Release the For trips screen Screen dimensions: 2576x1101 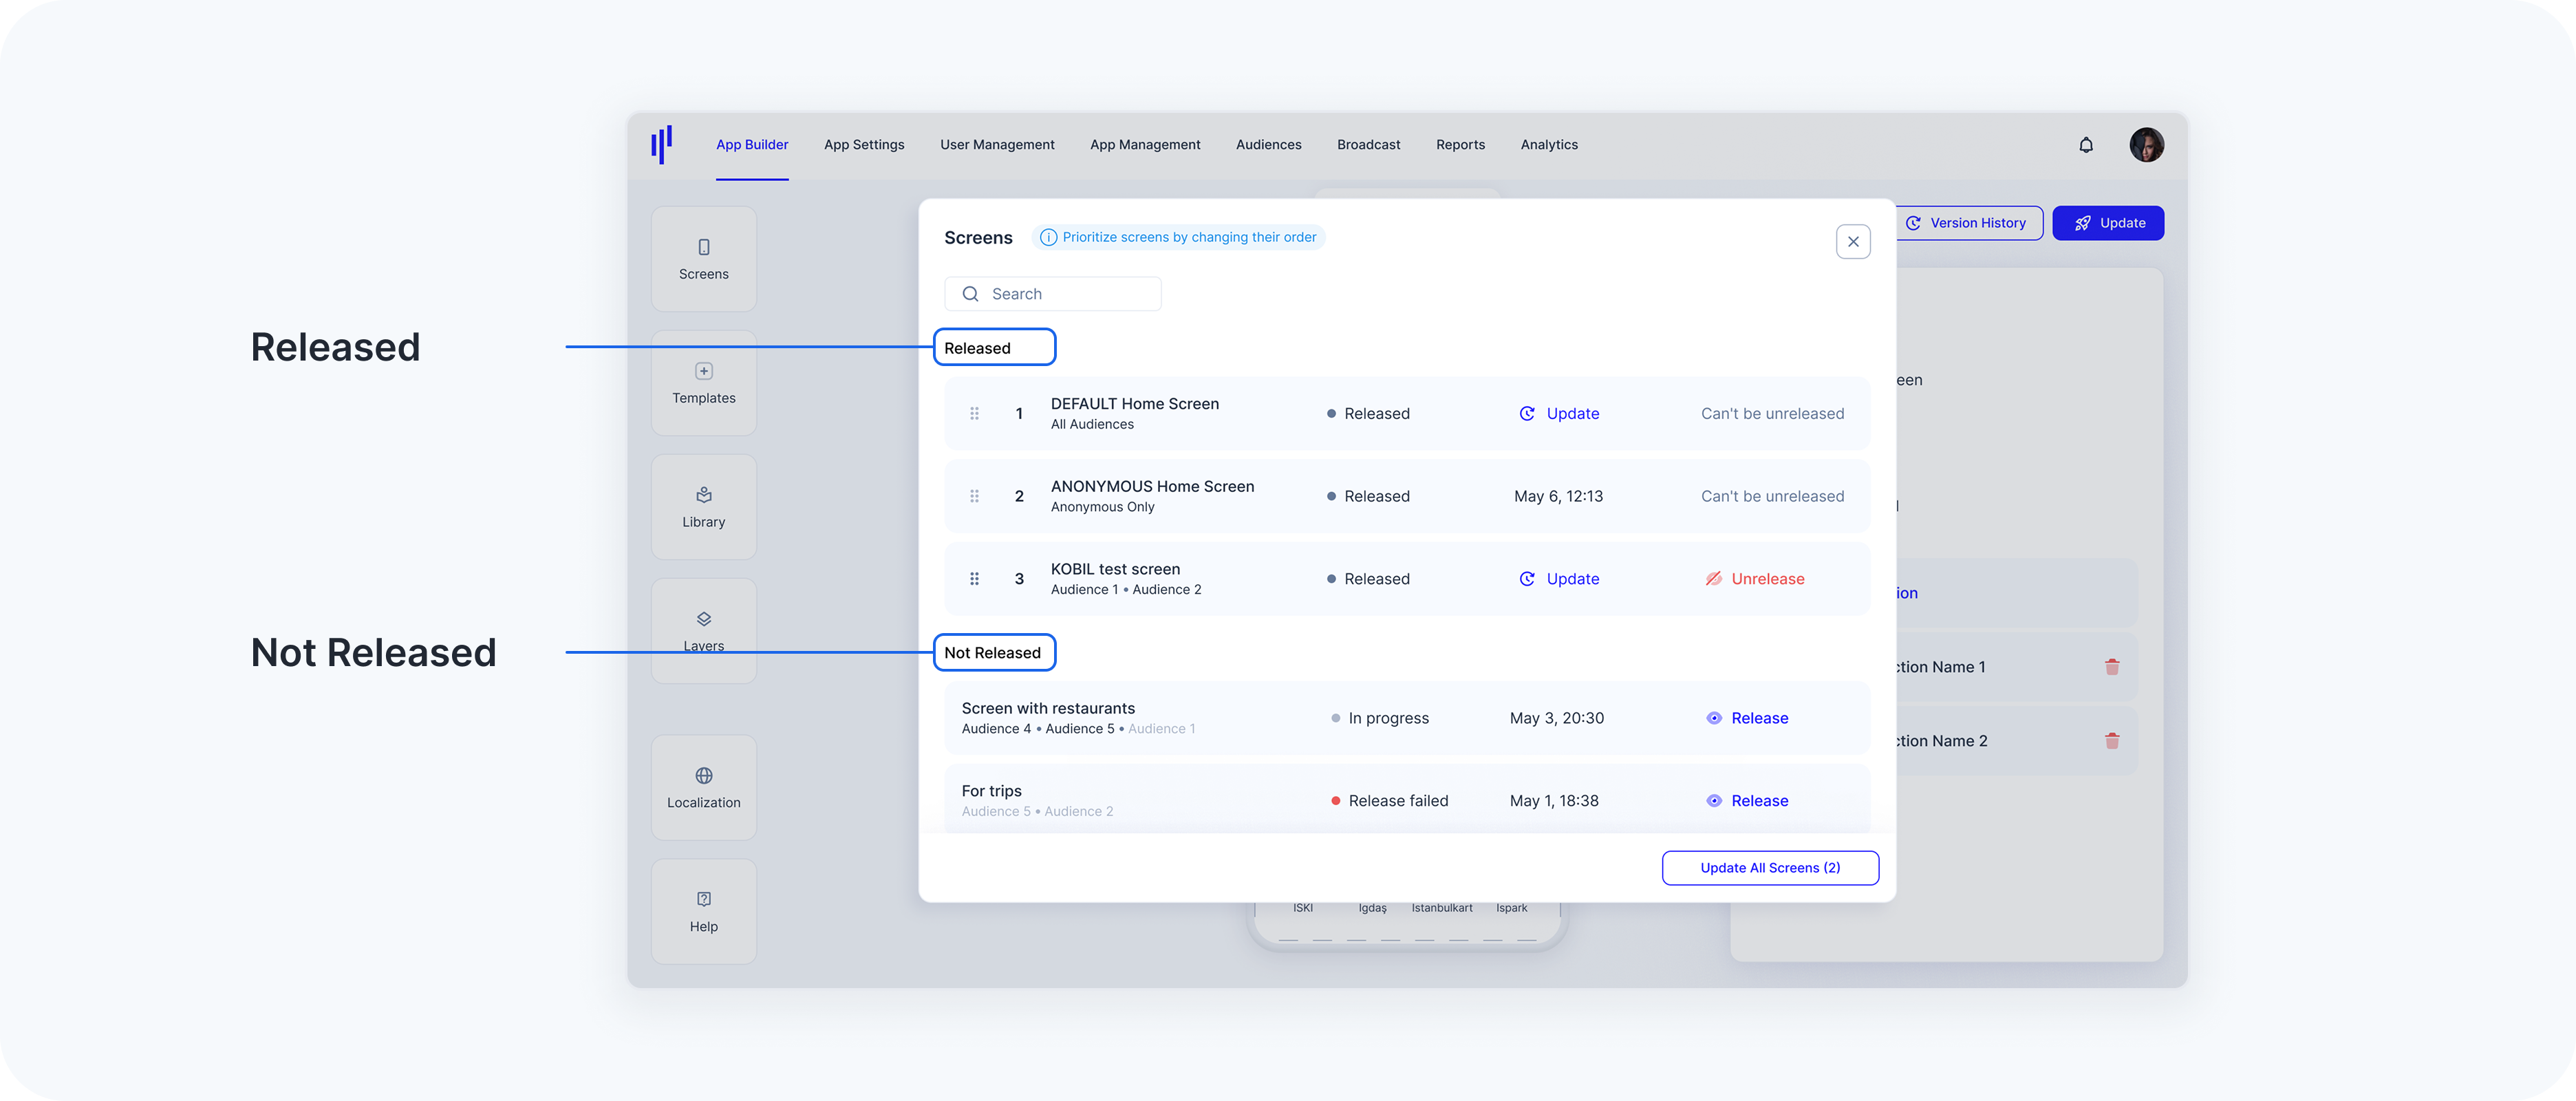(x=1747, y=801)
